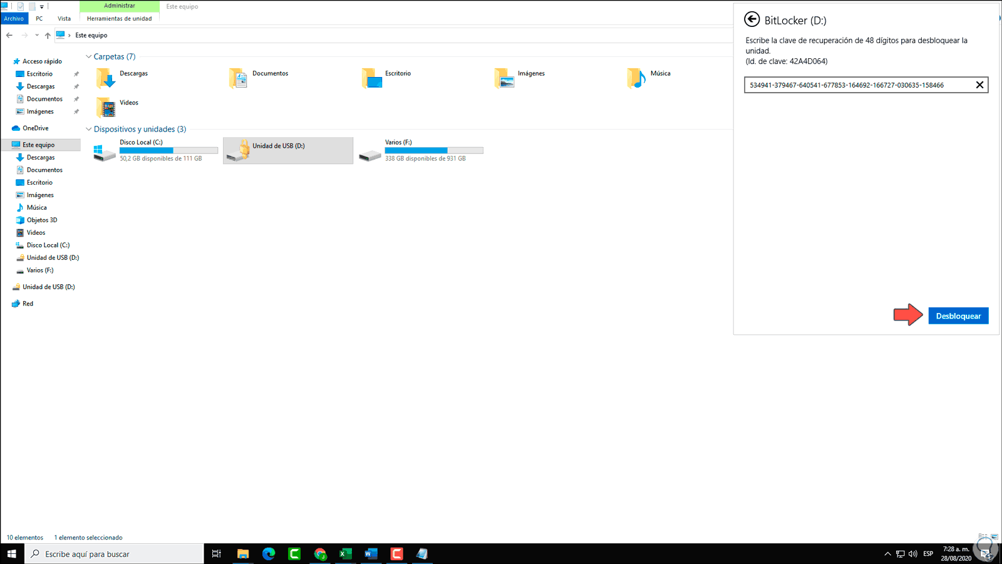
Task: Select pinned Documentos under Acceso rápido
Action: pyautogui.click(x=44, y=99)
